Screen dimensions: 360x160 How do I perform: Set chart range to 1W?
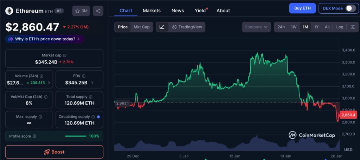point(294,27)
